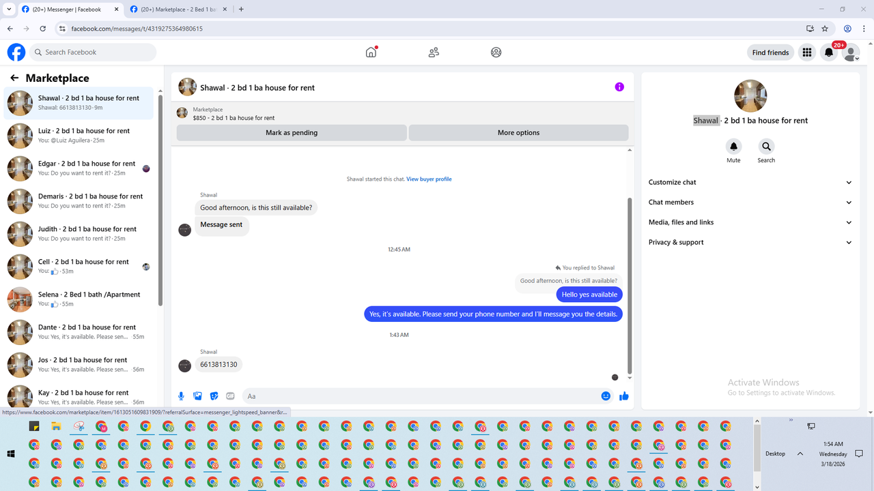
Task: Open the Chrome tab search dropdown
Action: pos(9,9)
